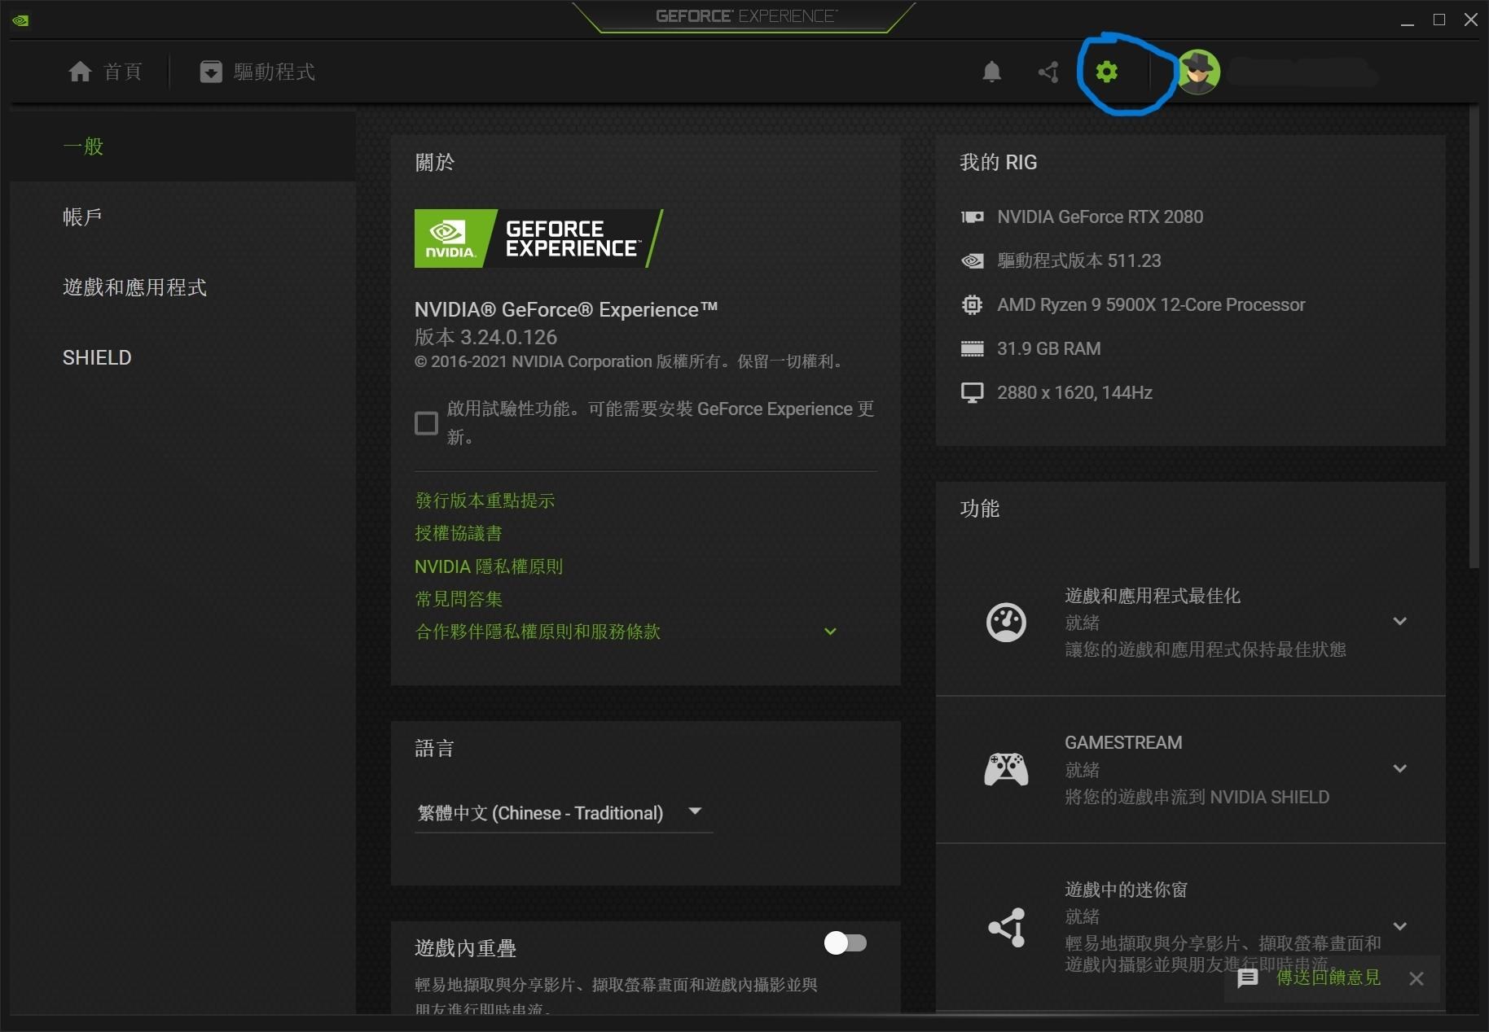Switch to the 驅動程式 tab
Image resolution: width=1489 pixels, height=1032 pixels.
(257, 72)
